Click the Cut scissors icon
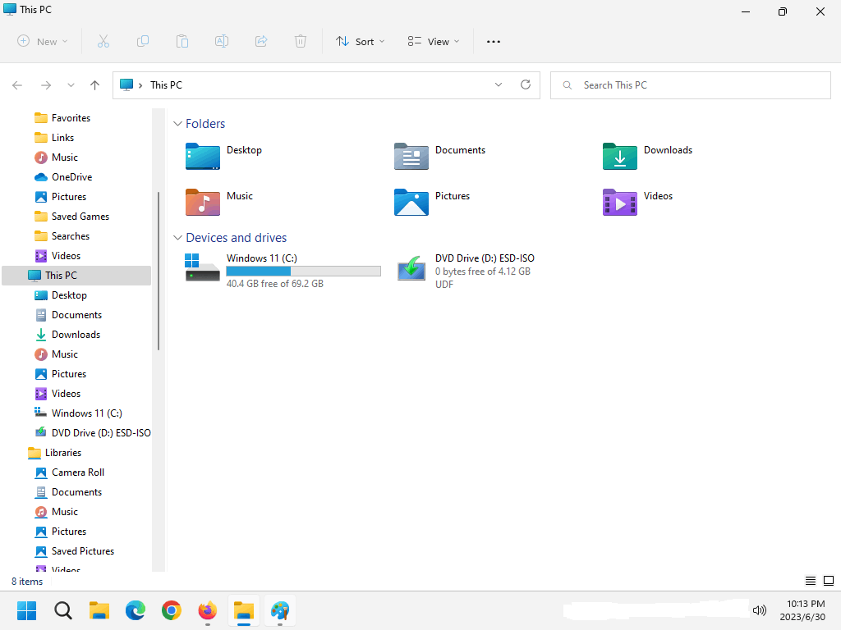 point(103,41)
